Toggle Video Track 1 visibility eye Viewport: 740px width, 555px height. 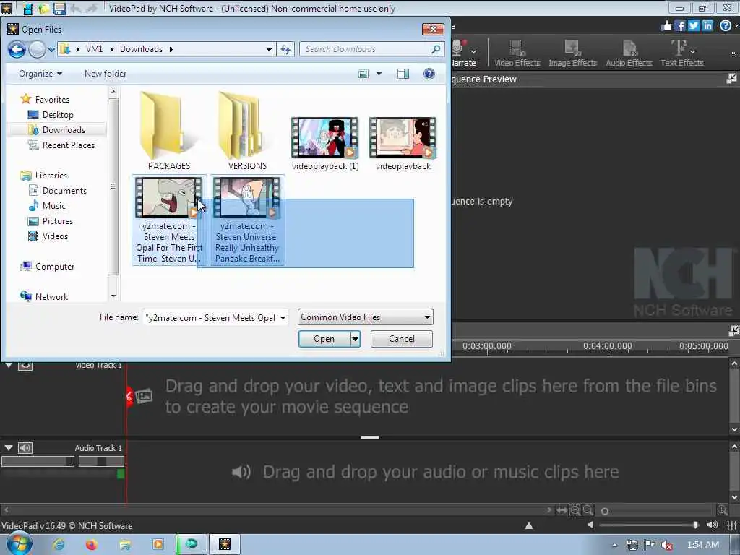25,365
